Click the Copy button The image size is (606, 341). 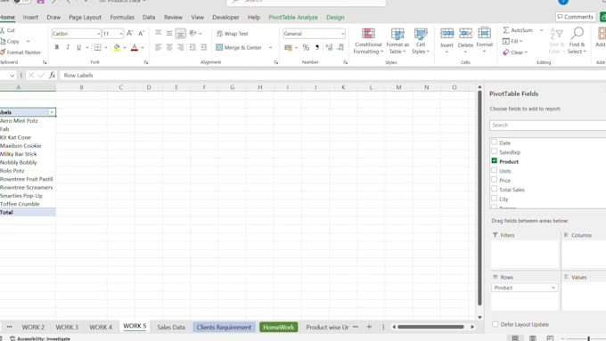(10, 41)
